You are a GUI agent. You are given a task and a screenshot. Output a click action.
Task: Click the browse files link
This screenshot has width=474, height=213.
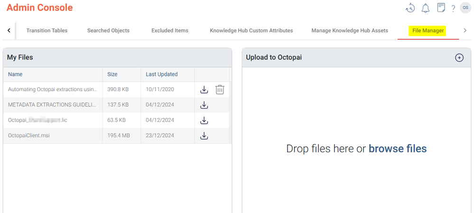point(398,148)
